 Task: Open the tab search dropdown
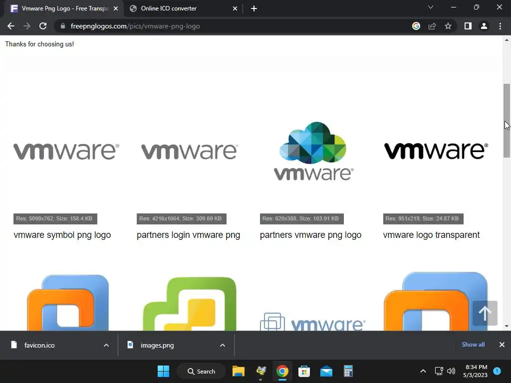[431, 7]
